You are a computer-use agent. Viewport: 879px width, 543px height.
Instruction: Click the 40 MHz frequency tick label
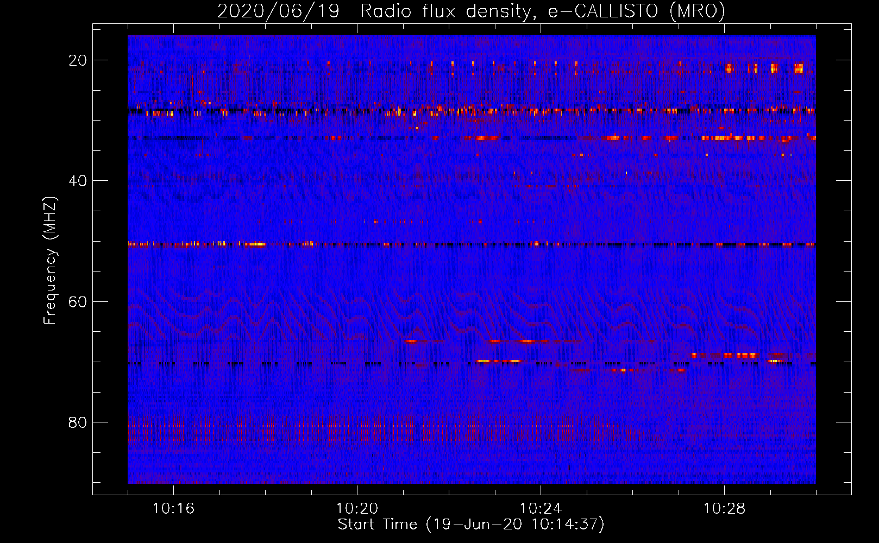tap(78, 181)
